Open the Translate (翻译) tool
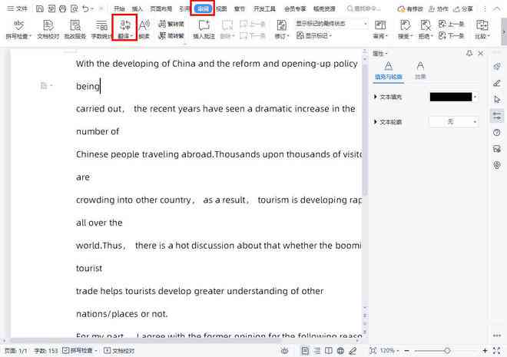The height and width of the screenshot is (357, 507). click(124, 28)
